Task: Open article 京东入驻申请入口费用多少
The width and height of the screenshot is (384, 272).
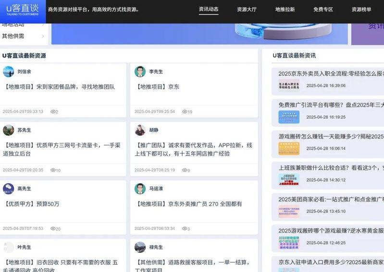Action: (331, 262)
